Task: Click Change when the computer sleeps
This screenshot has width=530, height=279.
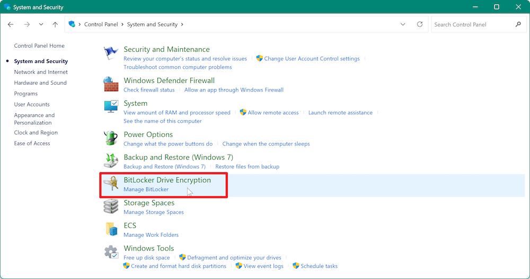Action: tap(266, 144)
